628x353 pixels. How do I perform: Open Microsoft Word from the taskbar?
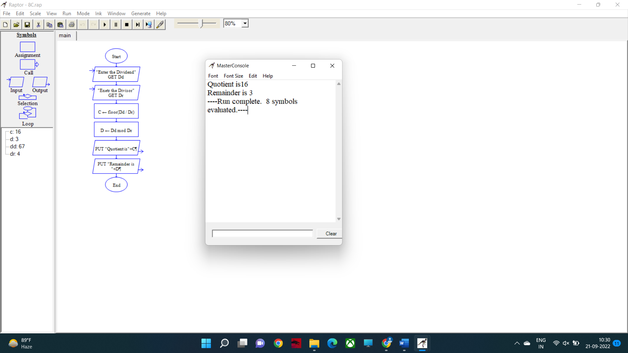coord(404,343)
